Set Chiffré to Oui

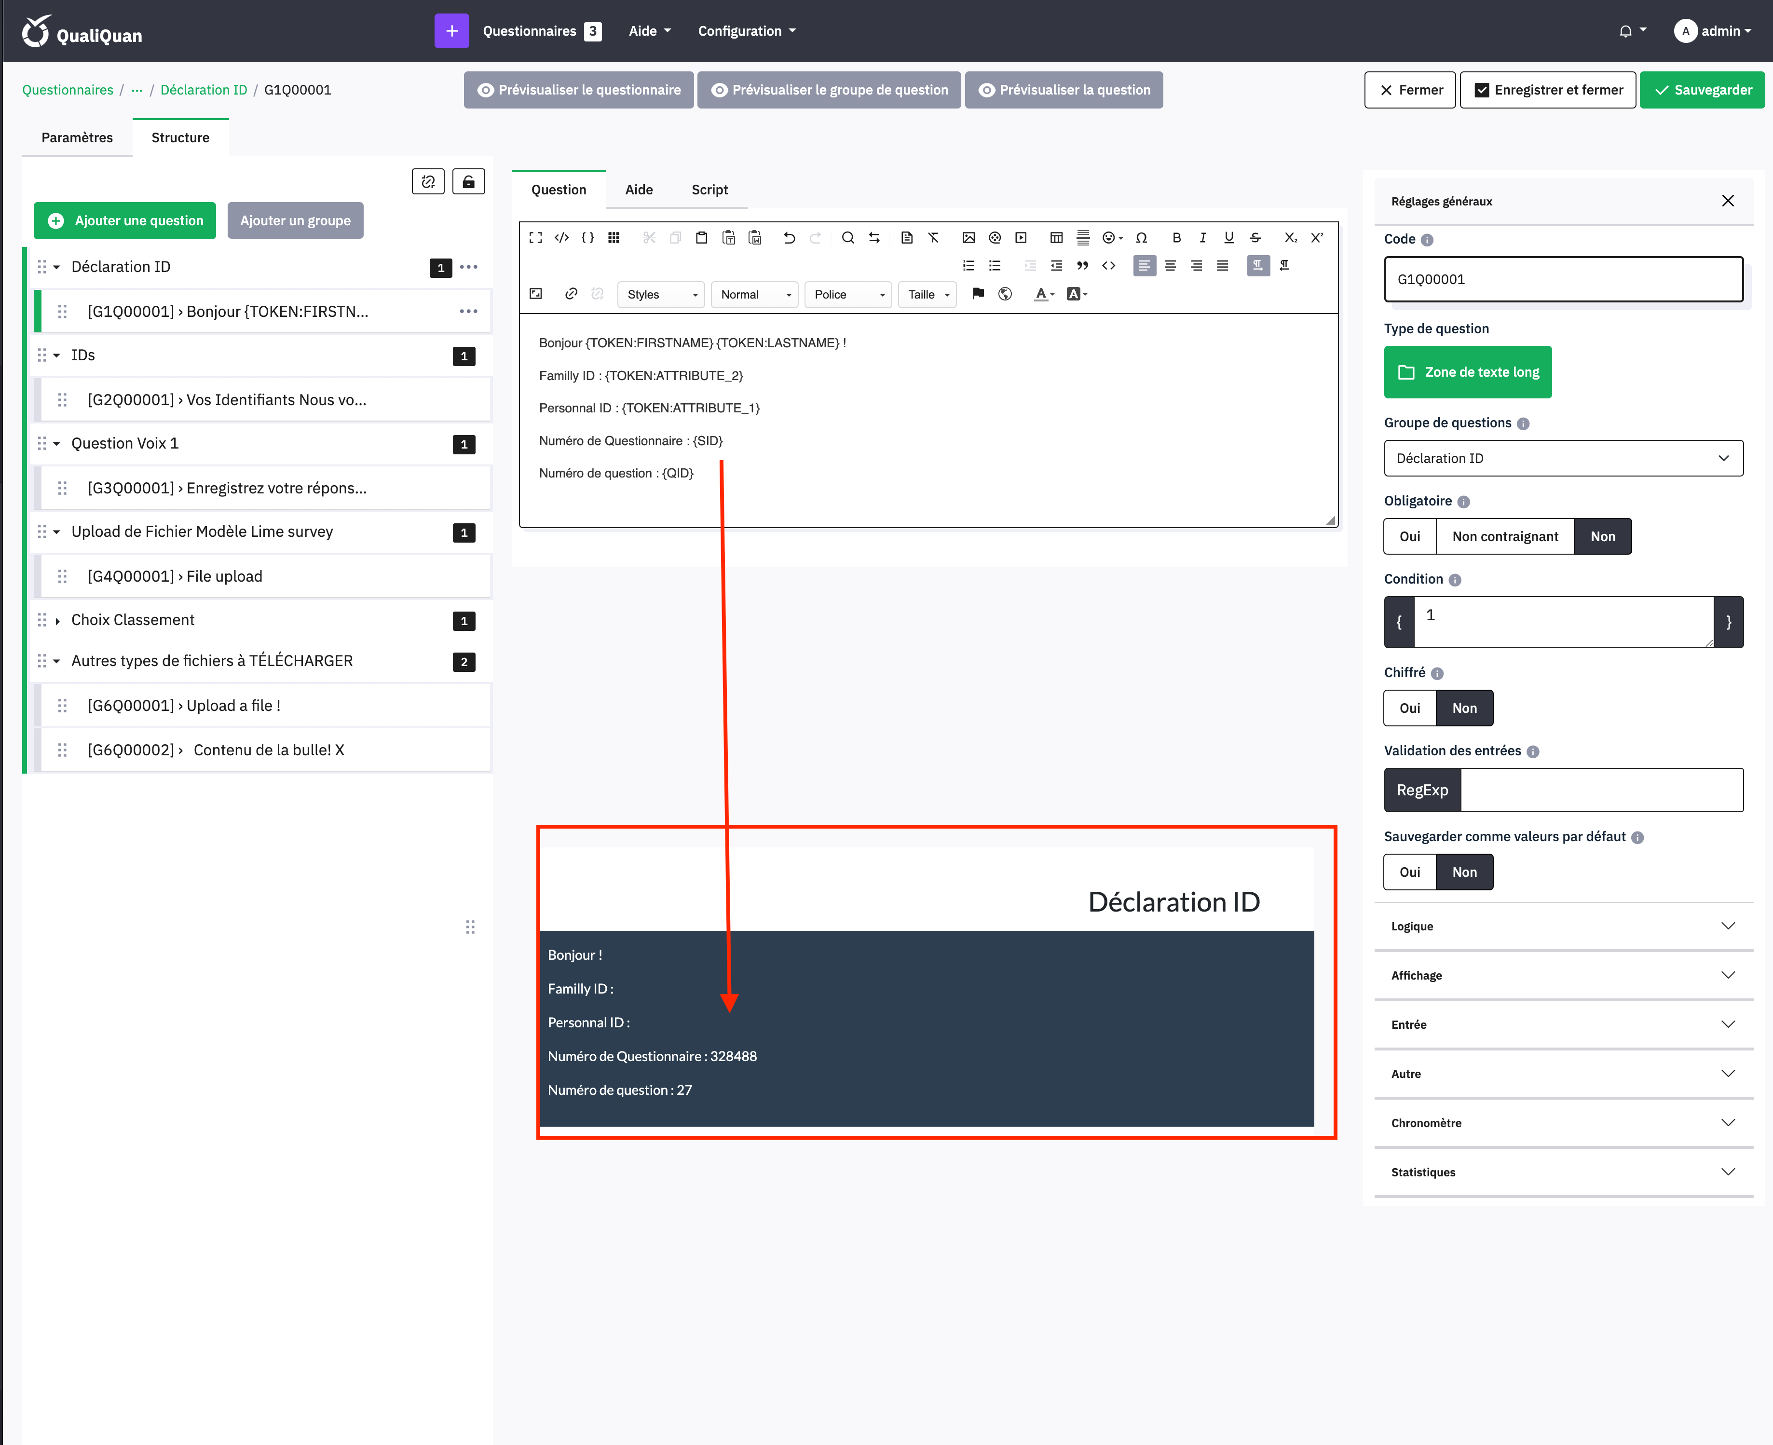(x=1409, y=709)
